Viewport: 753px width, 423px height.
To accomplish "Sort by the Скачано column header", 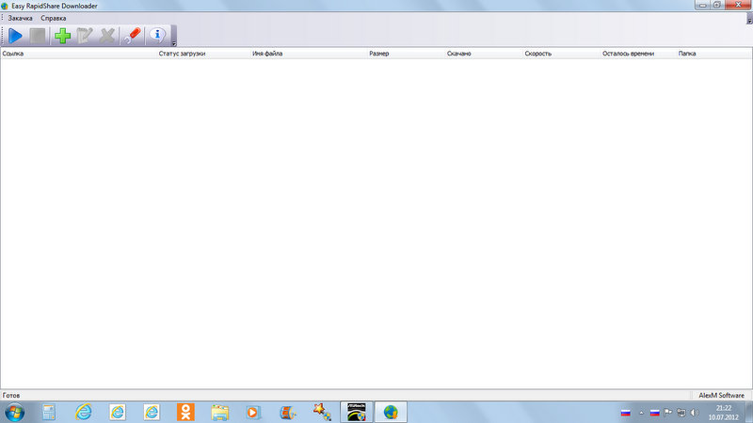I will (x=484, y=54).
